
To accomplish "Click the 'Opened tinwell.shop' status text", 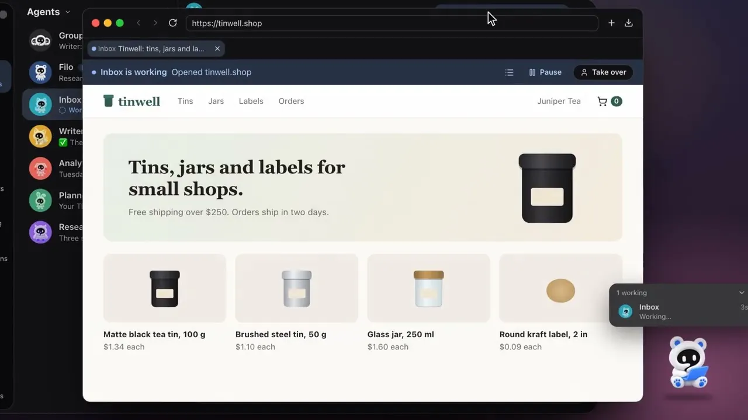I will click(212, 72).
